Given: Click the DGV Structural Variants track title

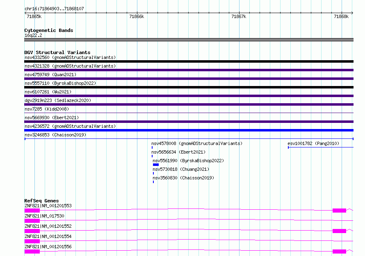Looking at the screenshot, I should pyautogui.click(x=57, y=52).
